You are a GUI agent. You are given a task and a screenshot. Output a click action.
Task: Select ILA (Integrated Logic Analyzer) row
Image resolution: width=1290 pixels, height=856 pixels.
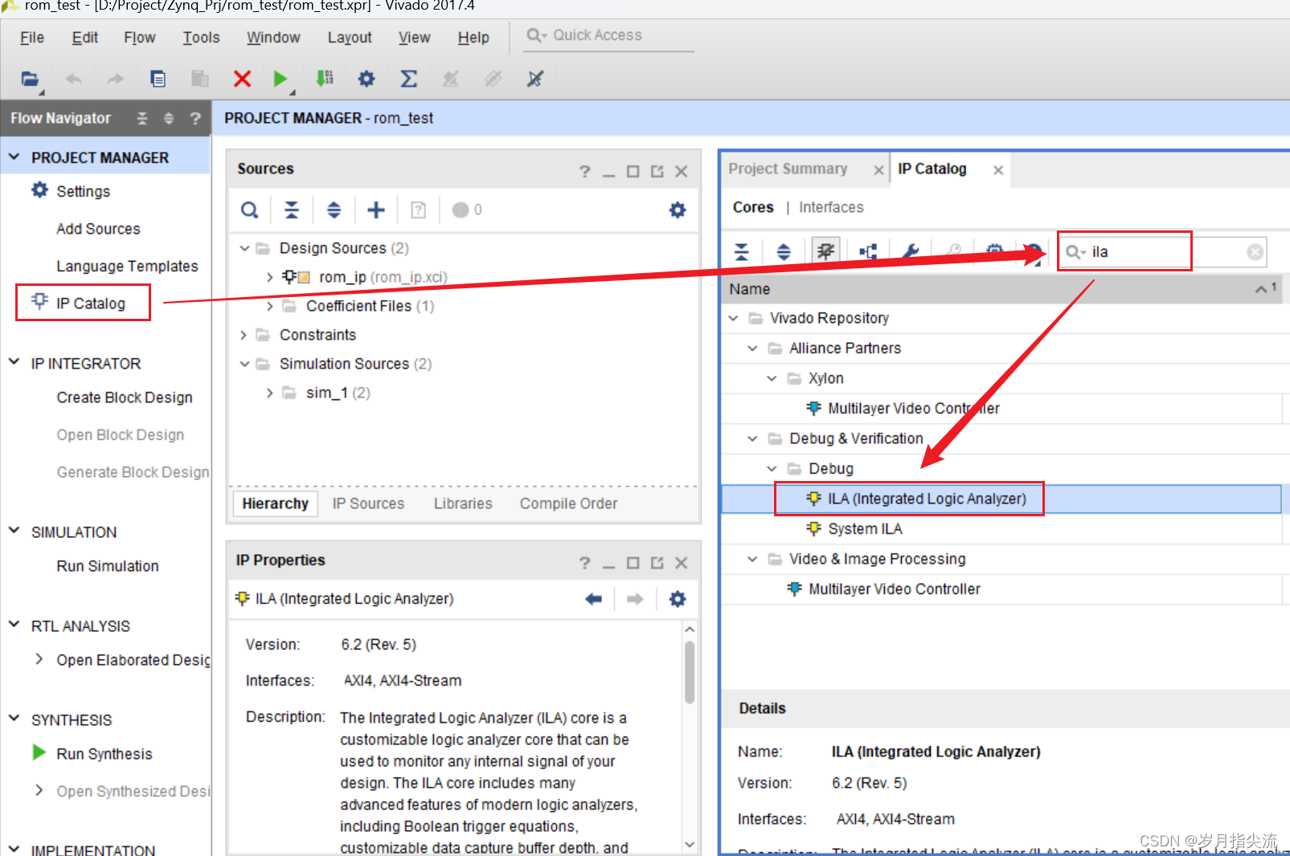pyautogui.click(x=1001, y=499)
